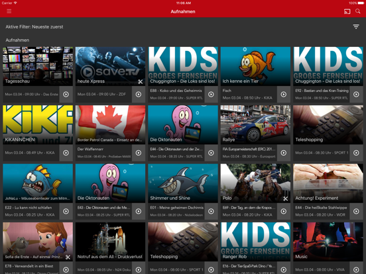Play Notruf aus dem All recording
This screenshot has height=274, width=366.
click(x=139, y=269)
